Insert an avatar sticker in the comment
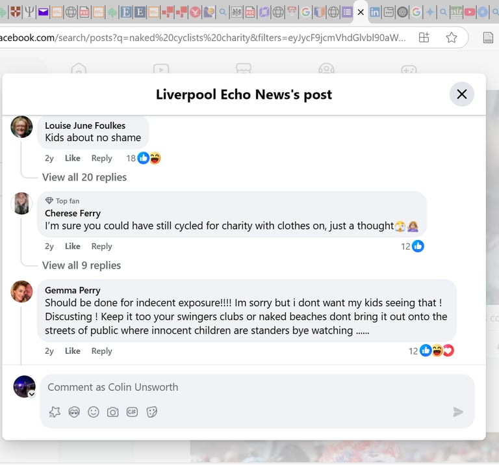Image resolution: width=499 pixels, height=465 pixels. [74, 412]
